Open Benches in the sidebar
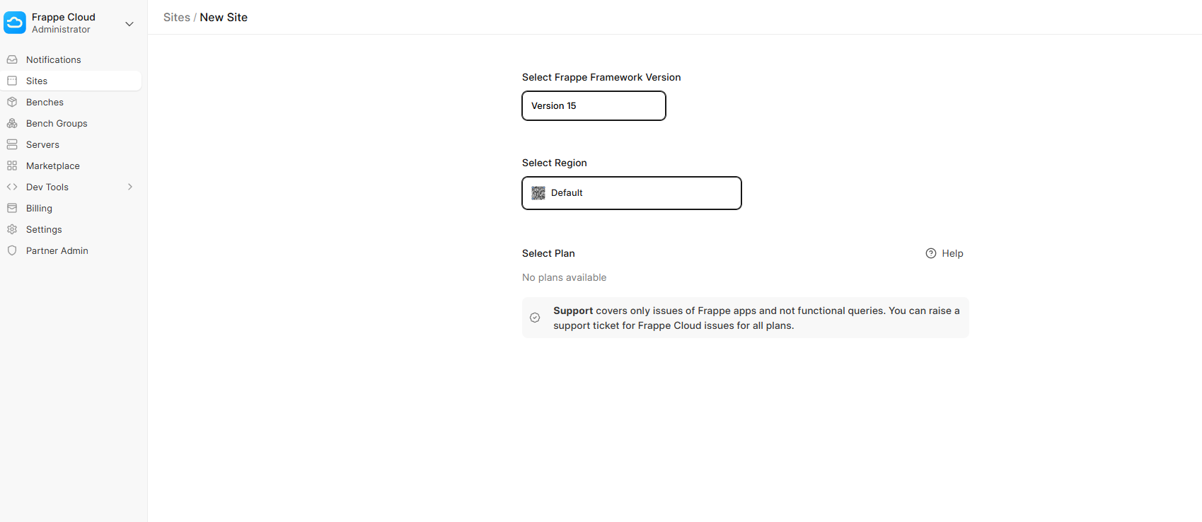Viewport: 1202px width, 522px height. click(71, 102)
